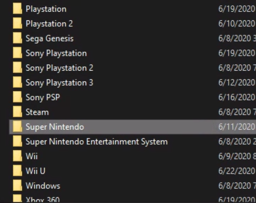Image resolution: width=256 pixels, height=203 pixels.
Task: Click the 6/16/2020 date of Sony PSP
Action: 237,97
